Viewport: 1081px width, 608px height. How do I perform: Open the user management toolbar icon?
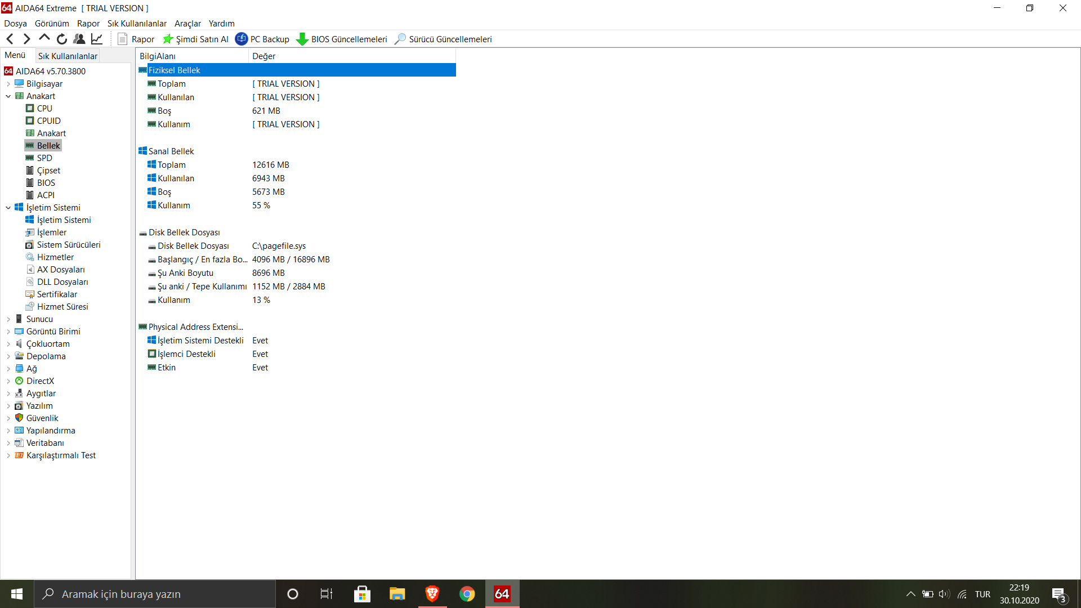[79, 39]
